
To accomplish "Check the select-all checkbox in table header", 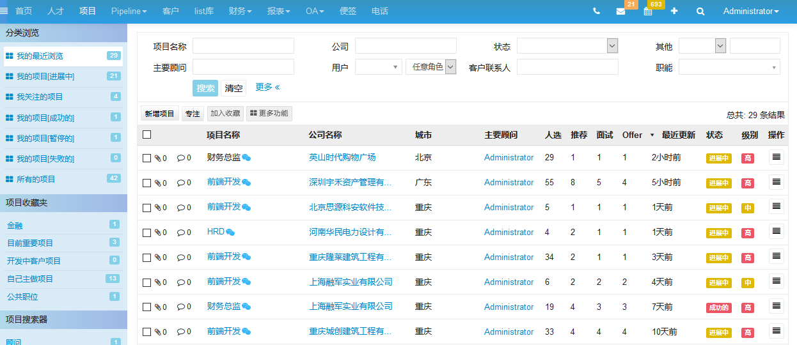I will pos(147,135).
